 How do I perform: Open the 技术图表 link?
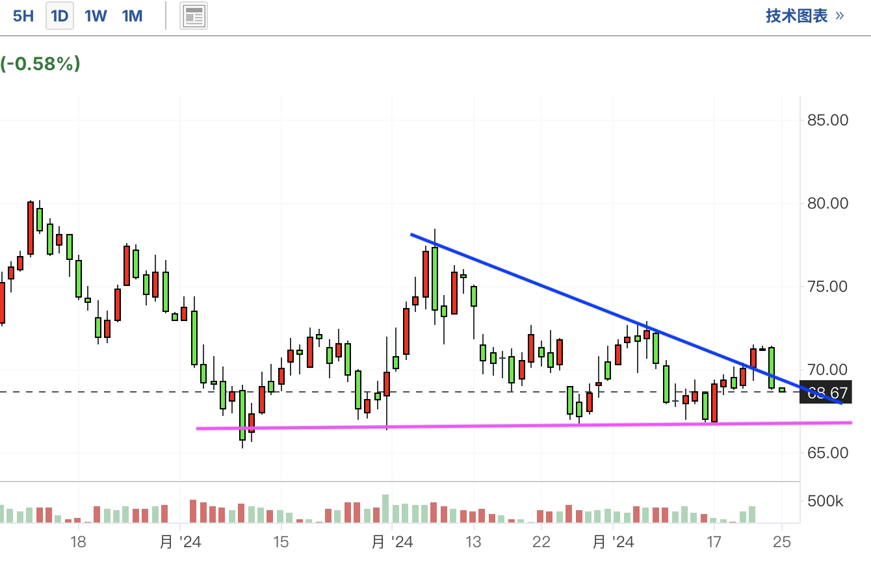(805, 16)
